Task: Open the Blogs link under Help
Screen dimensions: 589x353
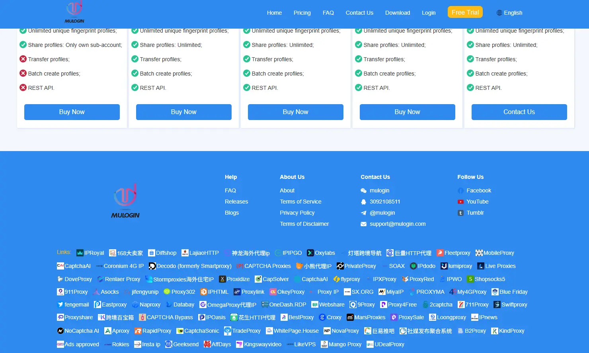Action: pos(232,213)
